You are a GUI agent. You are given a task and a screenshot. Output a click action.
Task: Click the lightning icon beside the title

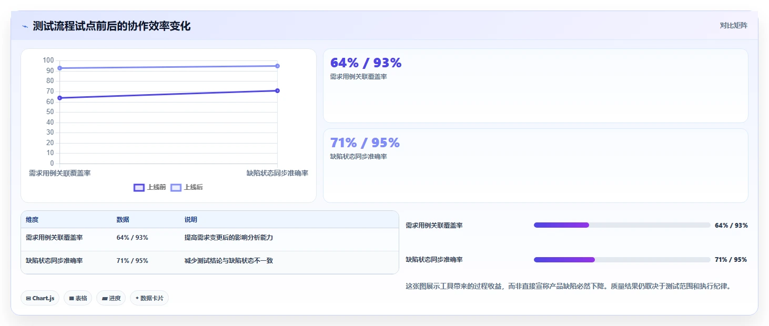pyautogui.click(x=25, y=26)
